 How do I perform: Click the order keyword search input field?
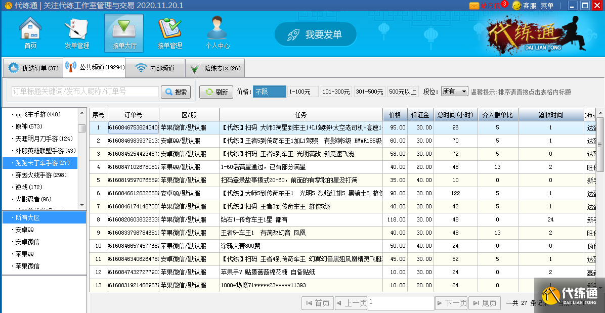tap(85, 92)
